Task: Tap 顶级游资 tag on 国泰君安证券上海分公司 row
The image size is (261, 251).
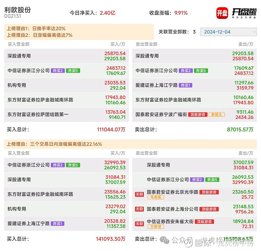Action: 209,209
